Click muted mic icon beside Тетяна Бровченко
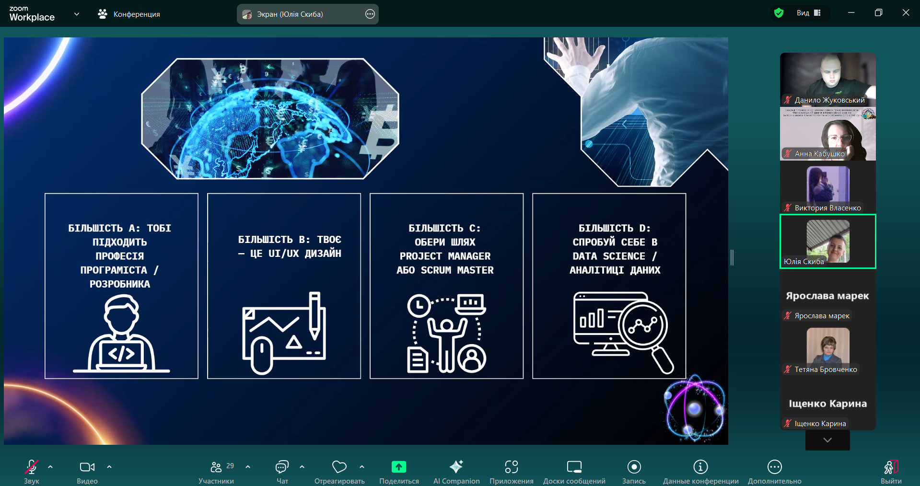Image resolution: width=920 pixels, height=486 pixels. click(788, 369)
